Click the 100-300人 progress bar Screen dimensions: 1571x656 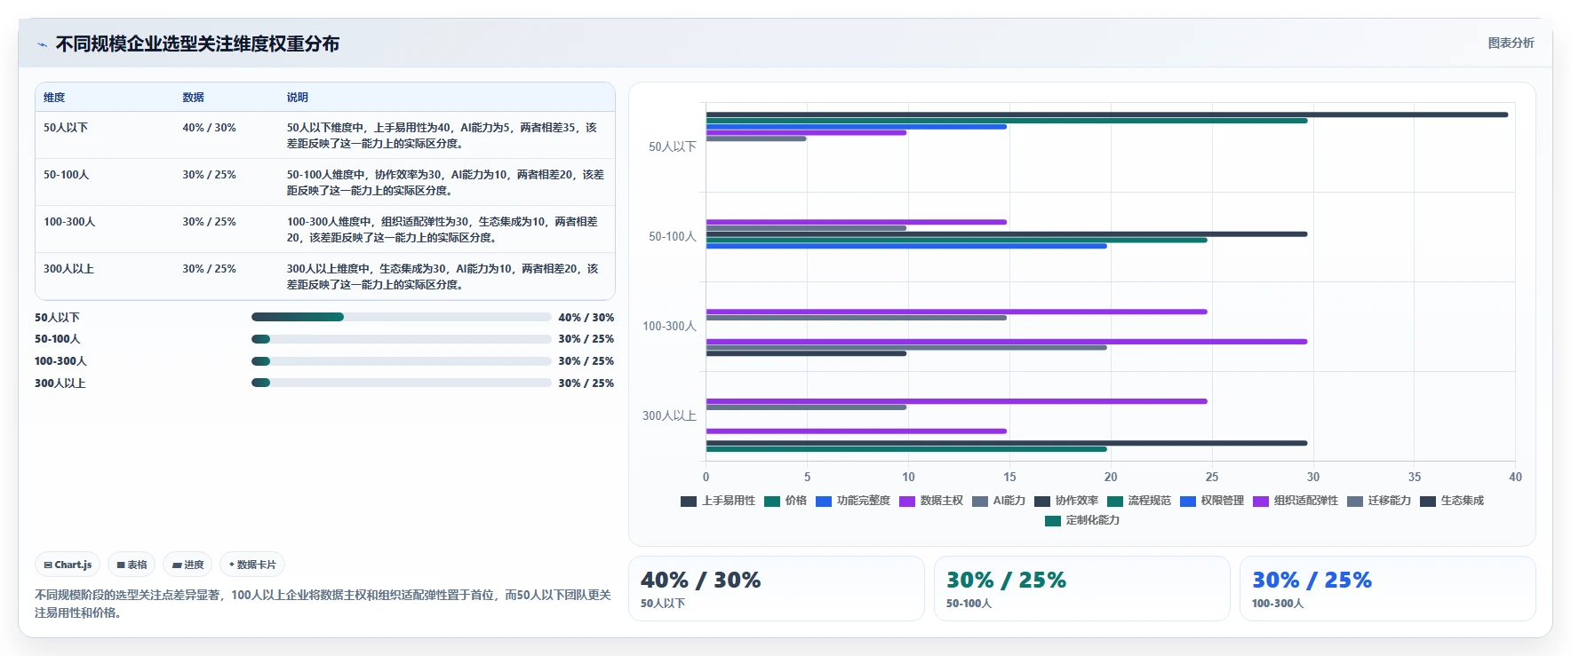(402, 361)
